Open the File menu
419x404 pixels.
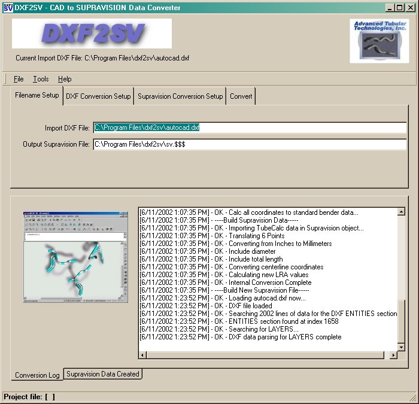point(19,79)
